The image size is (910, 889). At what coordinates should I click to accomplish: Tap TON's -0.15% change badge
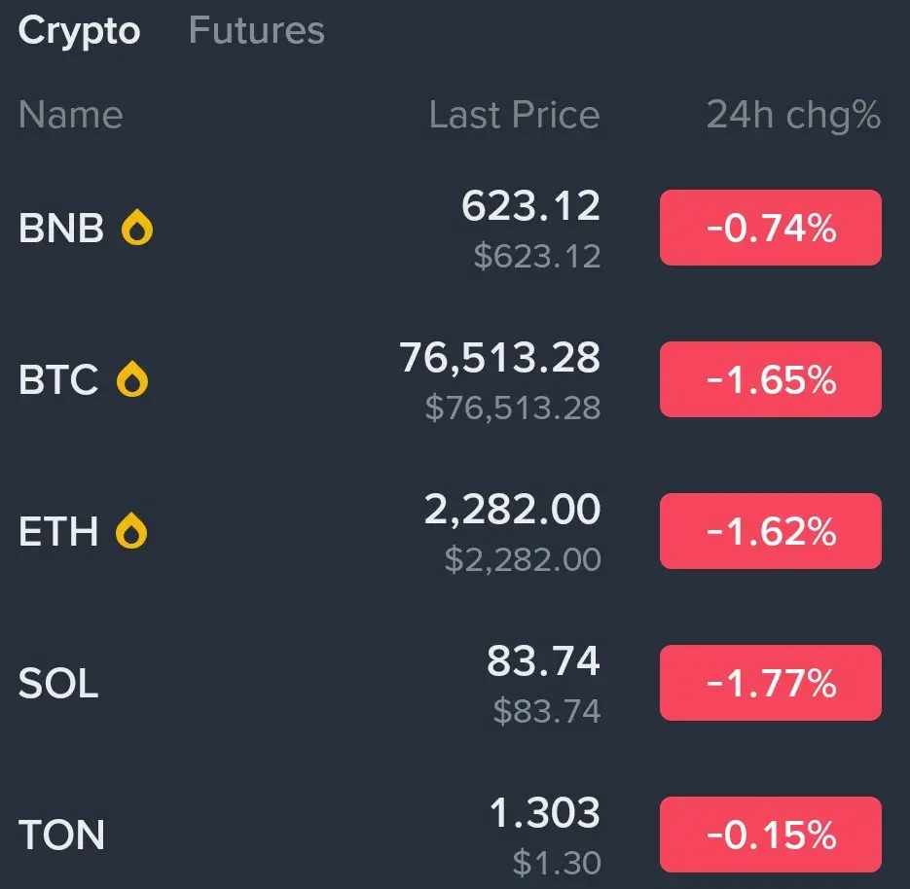click(770, 835)
